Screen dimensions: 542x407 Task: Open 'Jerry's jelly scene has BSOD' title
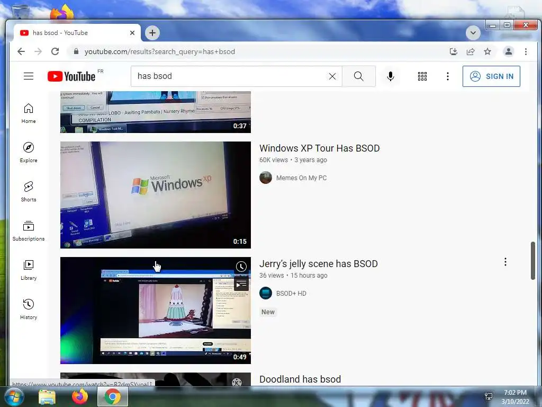tap(318, 264)
